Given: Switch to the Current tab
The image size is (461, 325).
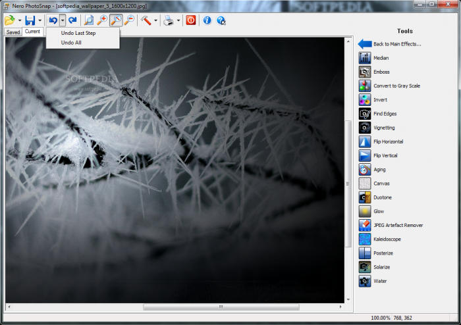Looking at the screenshot, I should [32, 32].
